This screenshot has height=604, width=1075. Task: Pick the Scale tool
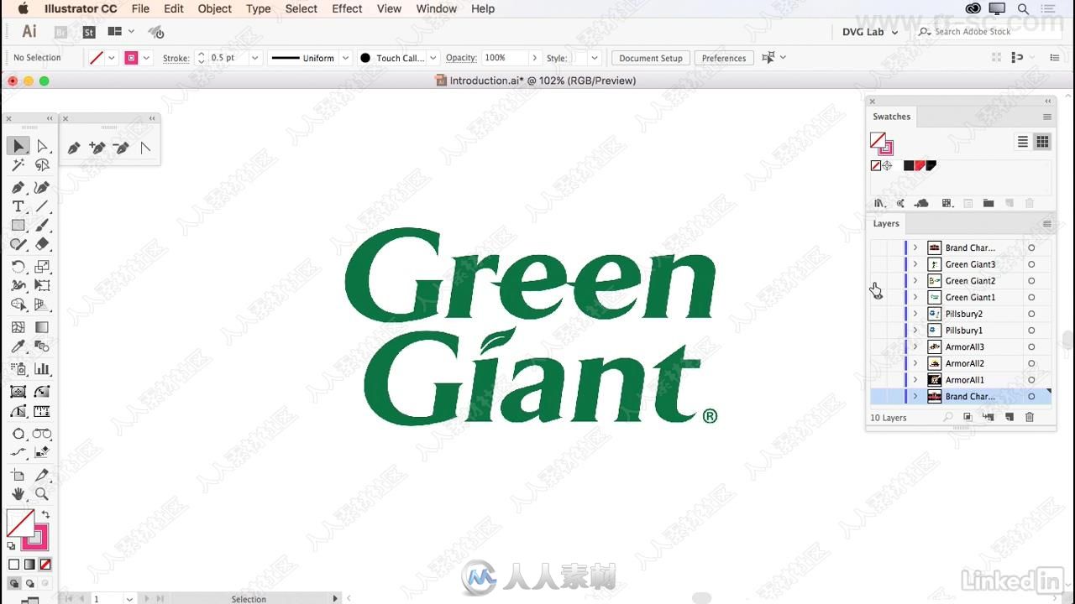click(42, 267)
